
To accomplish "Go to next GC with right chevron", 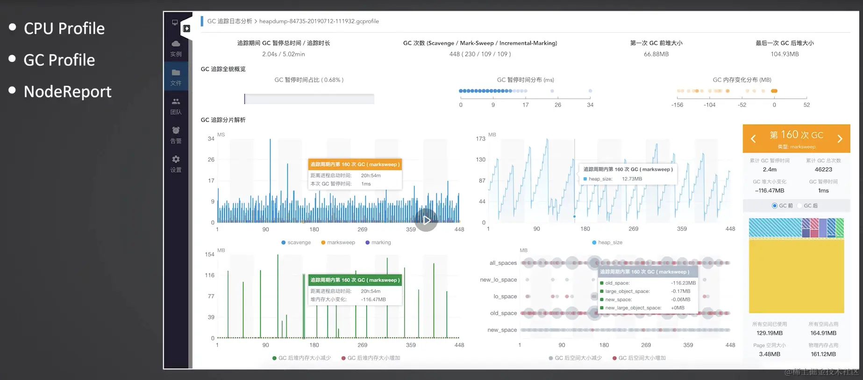I will pyautogui.click(x=840, y=138).
